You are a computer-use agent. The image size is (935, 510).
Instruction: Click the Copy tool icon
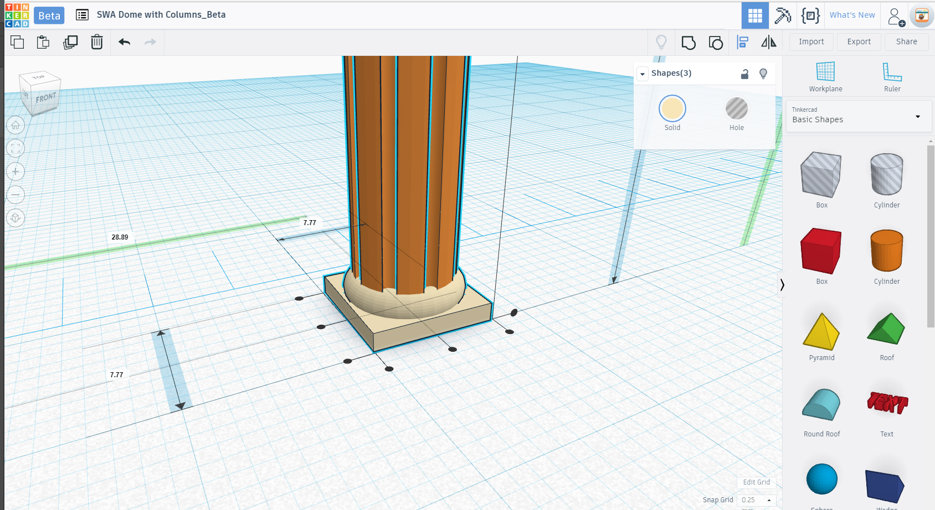click(17, 42)
